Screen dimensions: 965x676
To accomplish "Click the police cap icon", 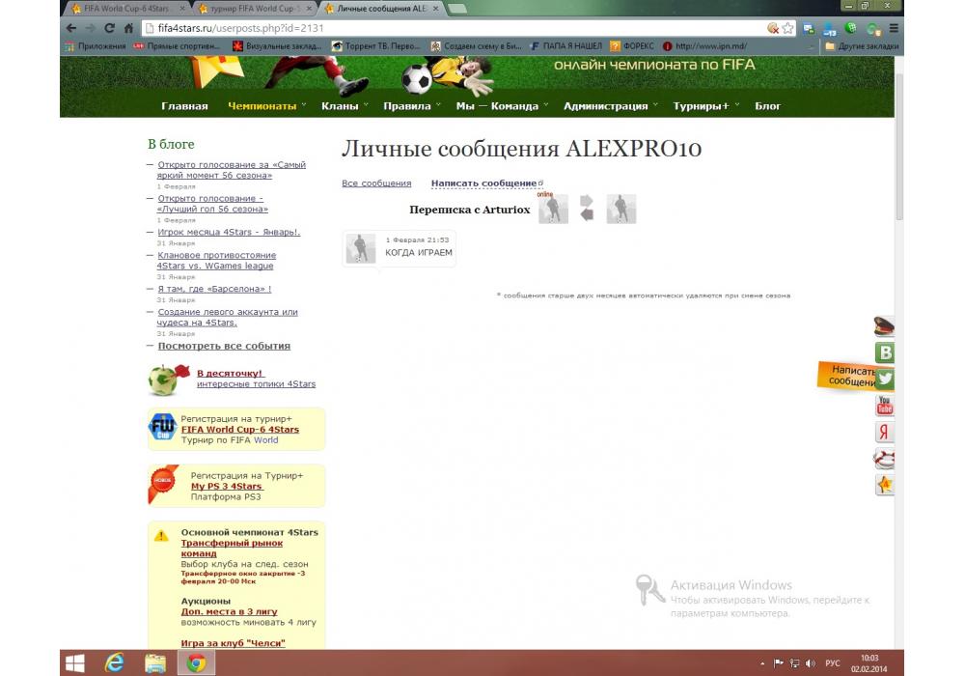I will click(x=884, y=326).
